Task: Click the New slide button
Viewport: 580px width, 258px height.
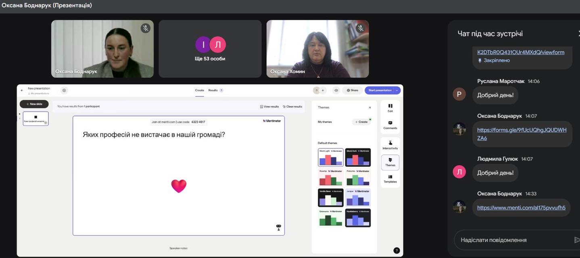Action: click(x=34, y=104)
